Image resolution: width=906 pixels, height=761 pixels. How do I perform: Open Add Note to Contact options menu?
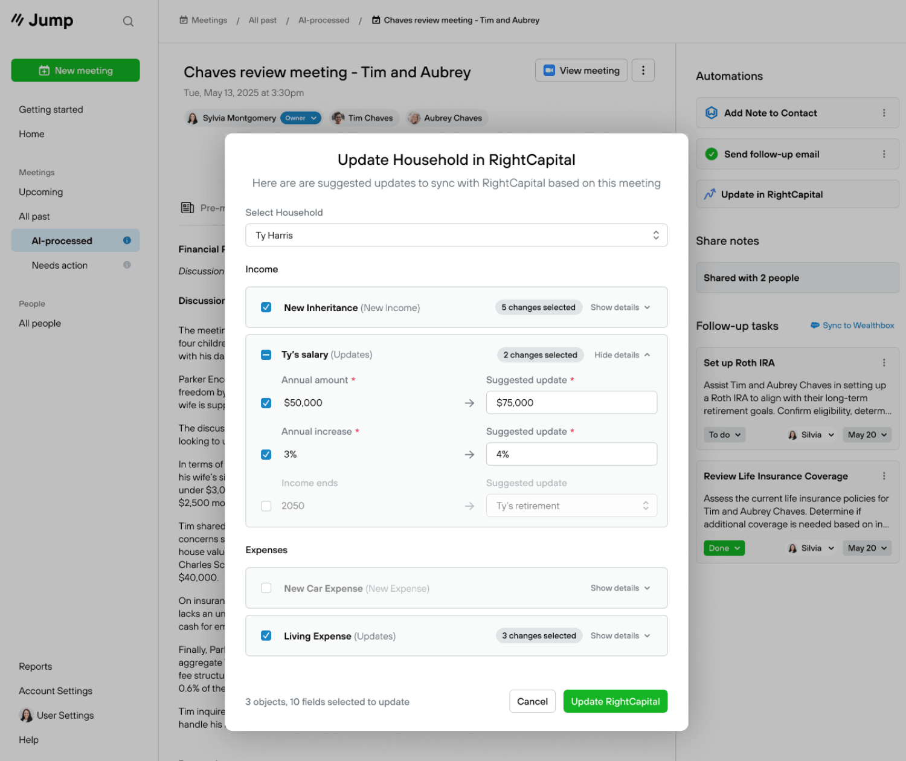pyautogui.click(x=884, y=113)
